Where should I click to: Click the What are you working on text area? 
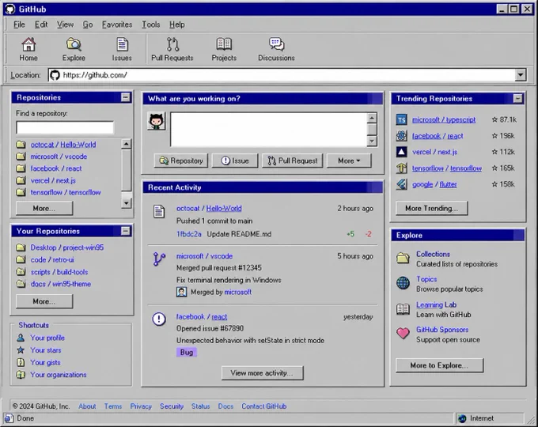pyautogui.click(x=269, y=130)
